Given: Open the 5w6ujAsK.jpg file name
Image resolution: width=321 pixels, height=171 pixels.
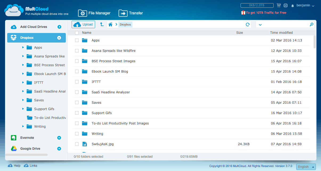Looking at the screenshot, I should 103,144.
